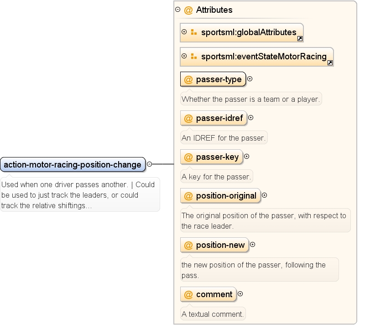Image resolution: width=365 pixels, height=325 pixels.
Task: Expand passer-idref attribute details
Action: pos(250,118)
